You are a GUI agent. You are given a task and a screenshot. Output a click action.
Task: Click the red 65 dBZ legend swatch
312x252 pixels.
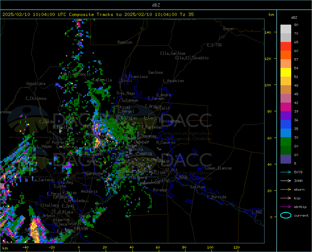(286, 46)
